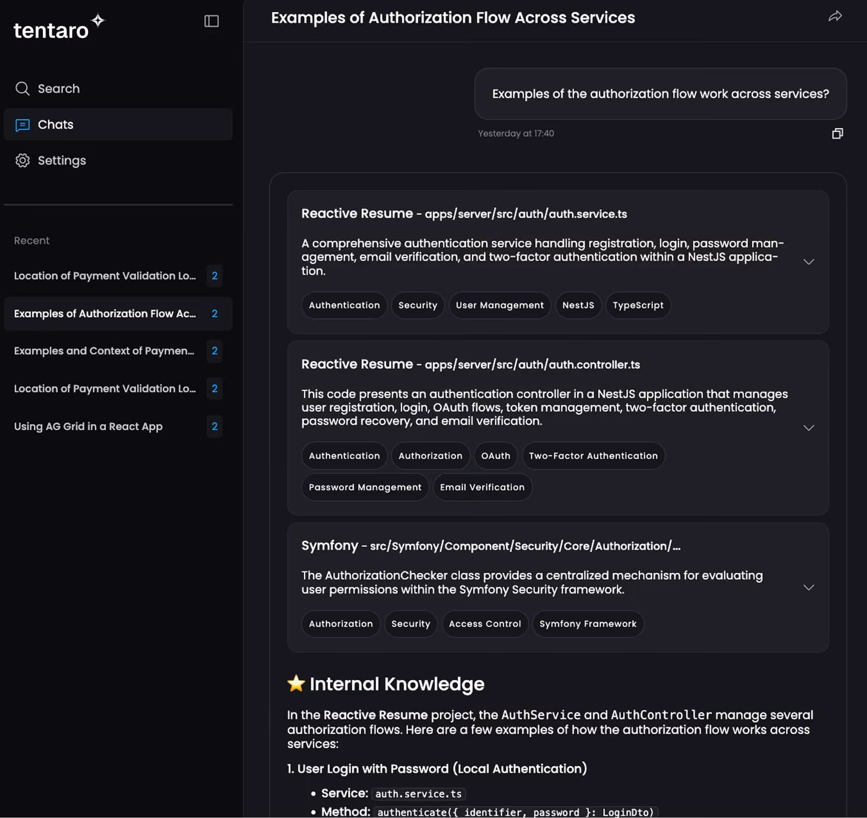867x818 pixels.
Task: Click Reactive Resume auth.controller.ts title
Action: [x=471, y=364]
